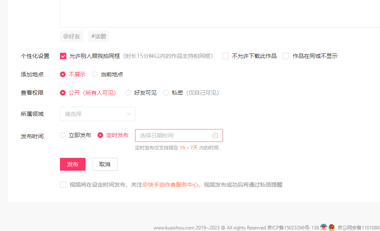Click the red 发布 button
The image size is (380, 231).
tap(73, 164)
